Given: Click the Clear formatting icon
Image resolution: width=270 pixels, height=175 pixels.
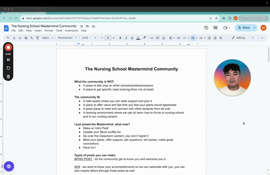Looking at the screenshot, I should tap(221, 38).
